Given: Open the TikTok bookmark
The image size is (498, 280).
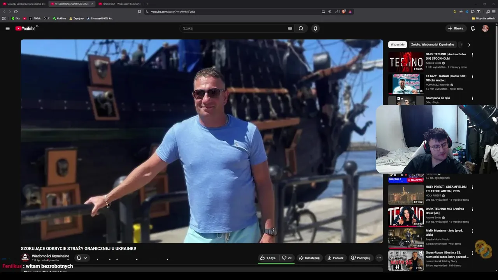Looking at the screenshot, I should point(35,18).
